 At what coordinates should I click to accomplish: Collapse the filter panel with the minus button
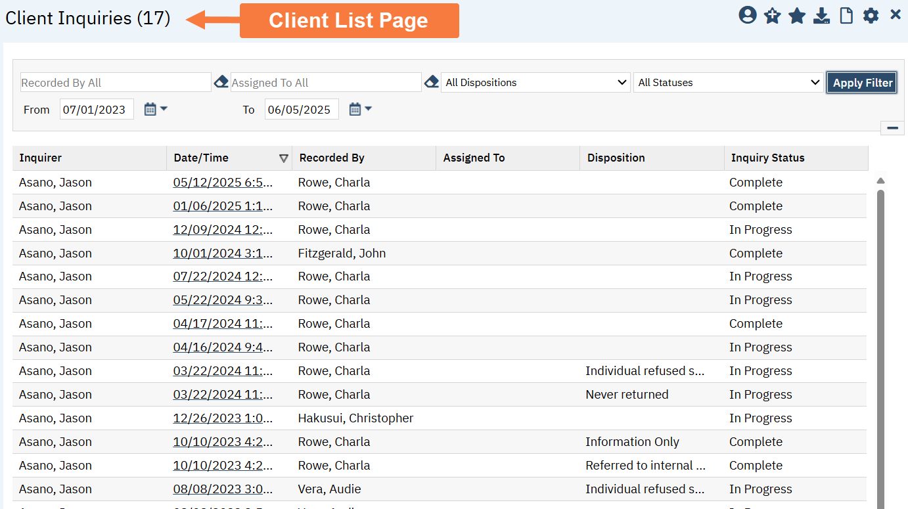pos(892,127)
